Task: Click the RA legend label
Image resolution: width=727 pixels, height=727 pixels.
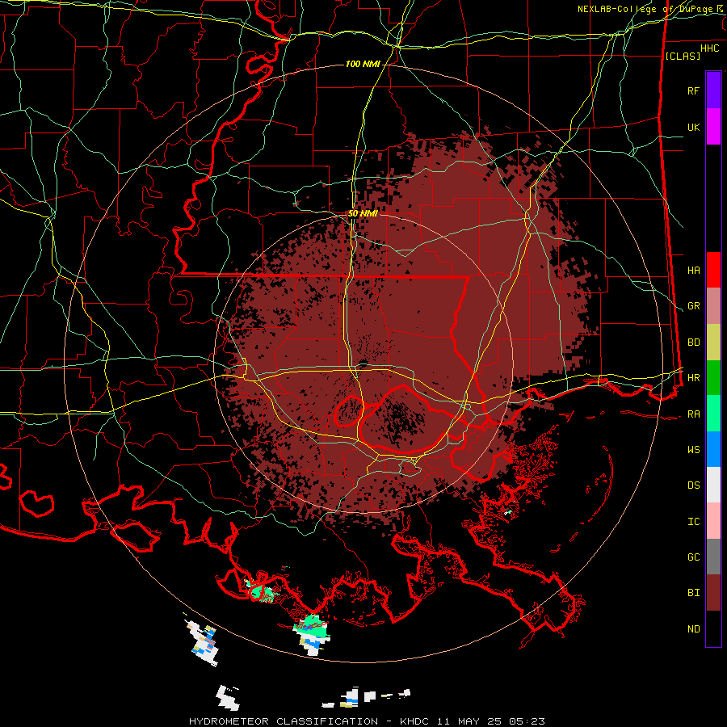Action: pos(693,414)
